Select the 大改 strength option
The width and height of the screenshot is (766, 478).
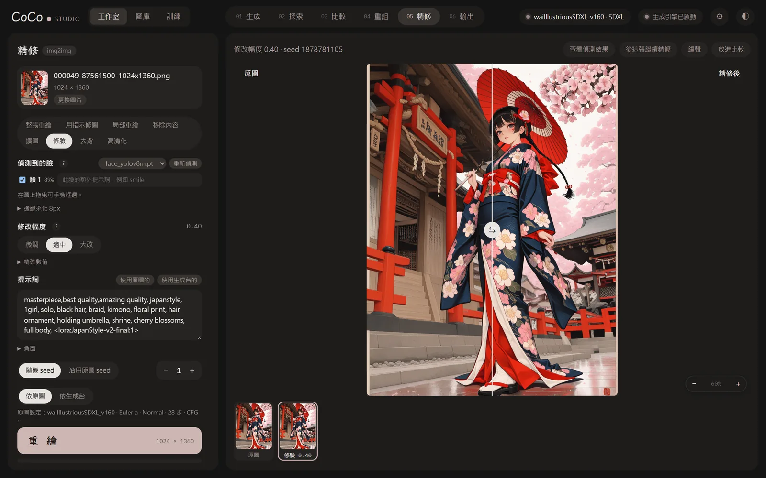pyautogui.click(x=87, y=245)
